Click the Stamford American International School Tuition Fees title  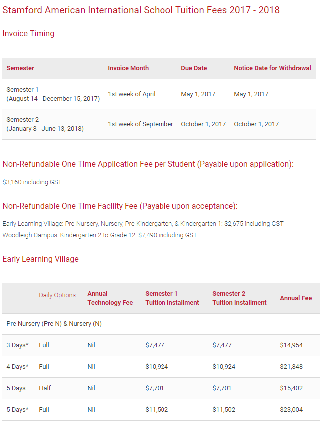(141, 10)
